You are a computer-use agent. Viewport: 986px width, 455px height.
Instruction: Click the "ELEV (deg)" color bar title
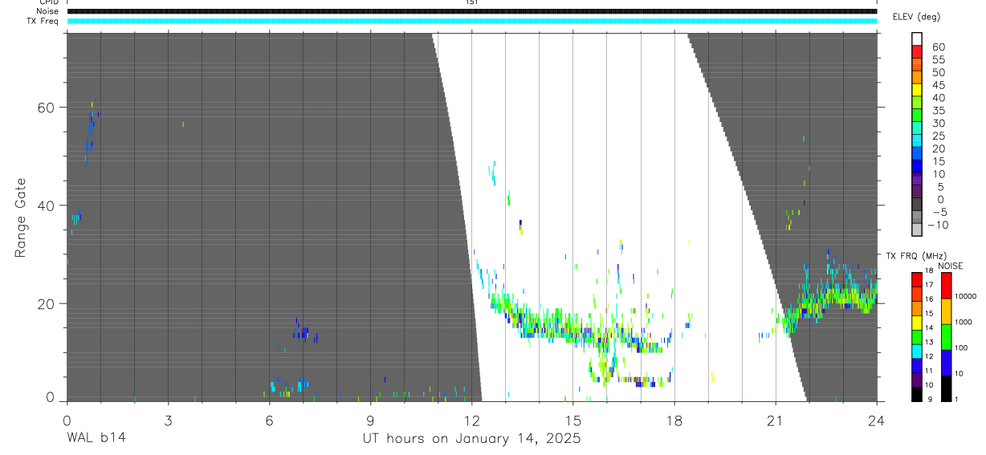pyautogui.click(x=915, y=17)
